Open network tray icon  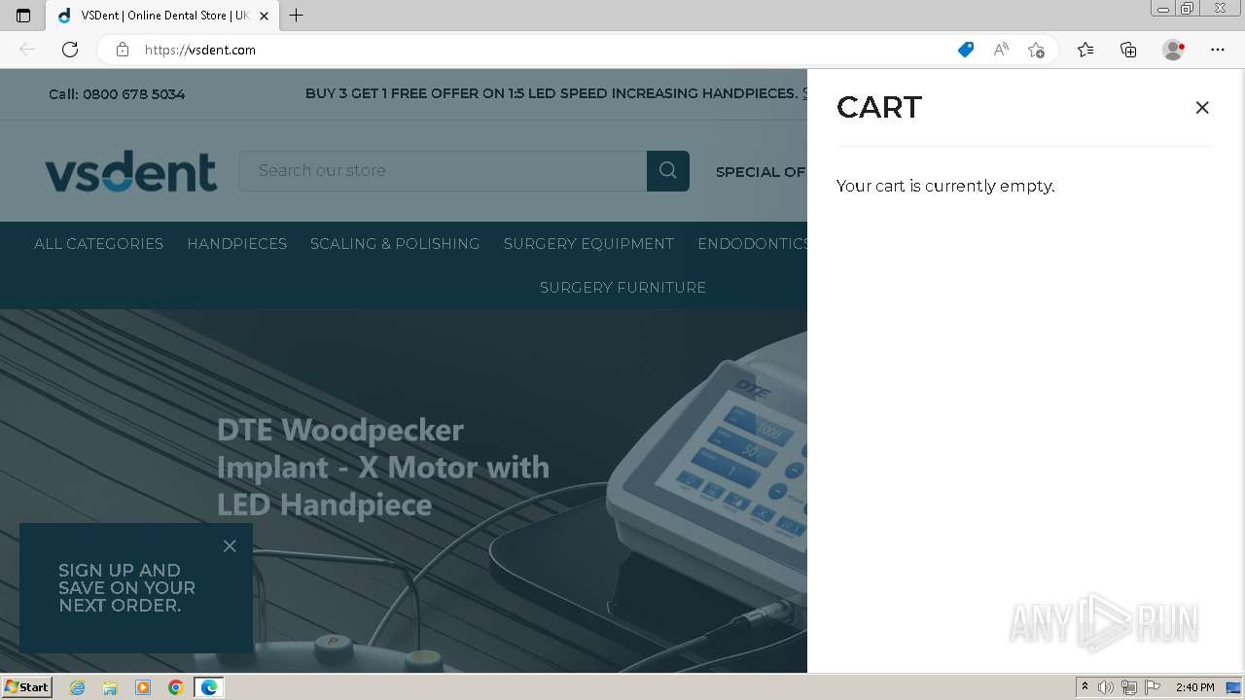coord(1129,687)
